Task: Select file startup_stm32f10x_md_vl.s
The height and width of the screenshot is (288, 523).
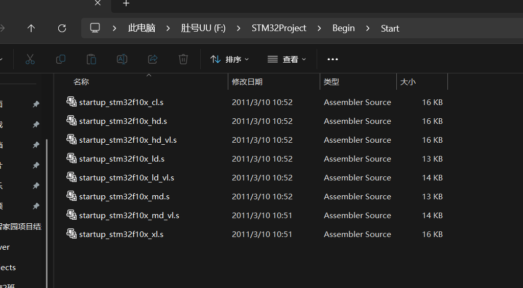Action: [x=129, y=216]
